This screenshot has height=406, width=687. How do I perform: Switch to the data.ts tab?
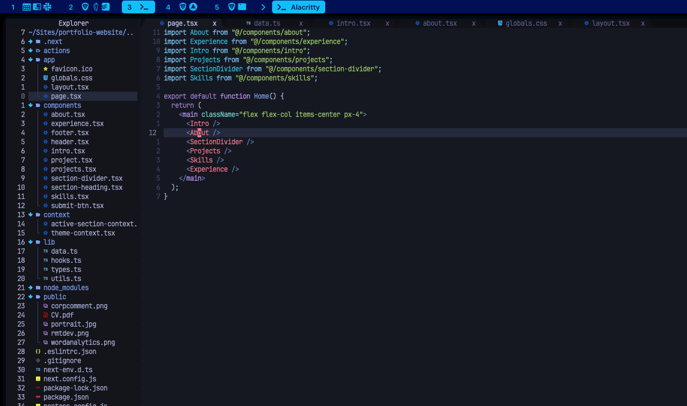pyautogui.click(x=267, y=24)
